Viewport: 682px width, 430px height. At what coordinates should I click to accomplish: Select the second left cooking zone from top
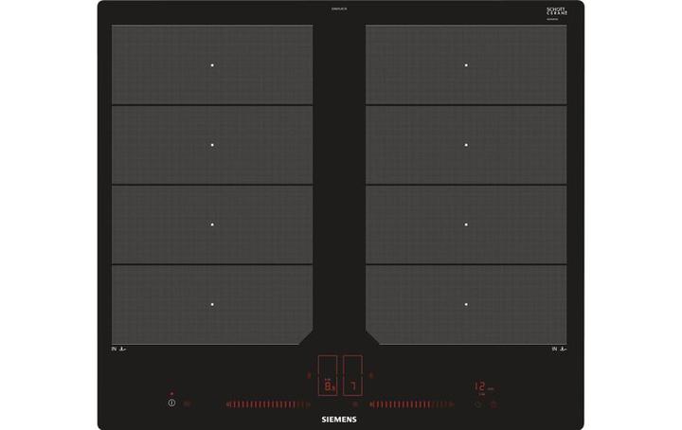click(212, 145)
